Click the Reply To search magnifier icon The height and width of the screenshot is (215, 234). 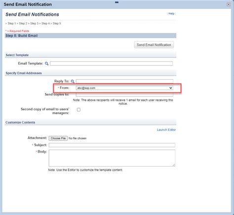[73, 82]
